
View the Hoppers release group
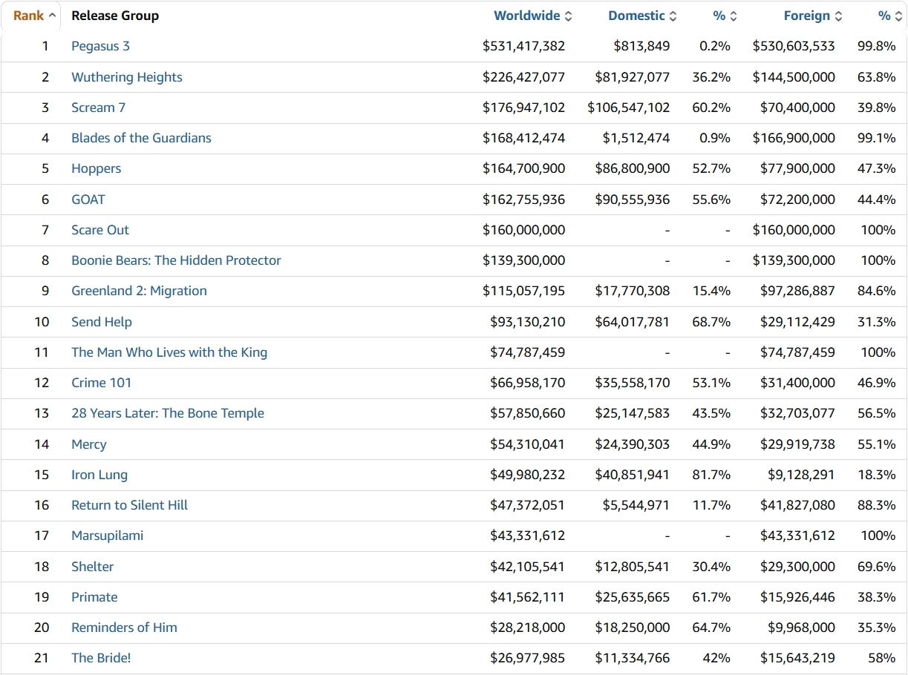(x=96, y=168)
